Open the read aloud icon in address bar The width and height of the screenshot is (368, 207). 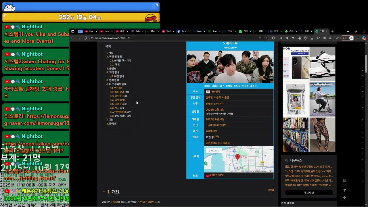point(260,38)
